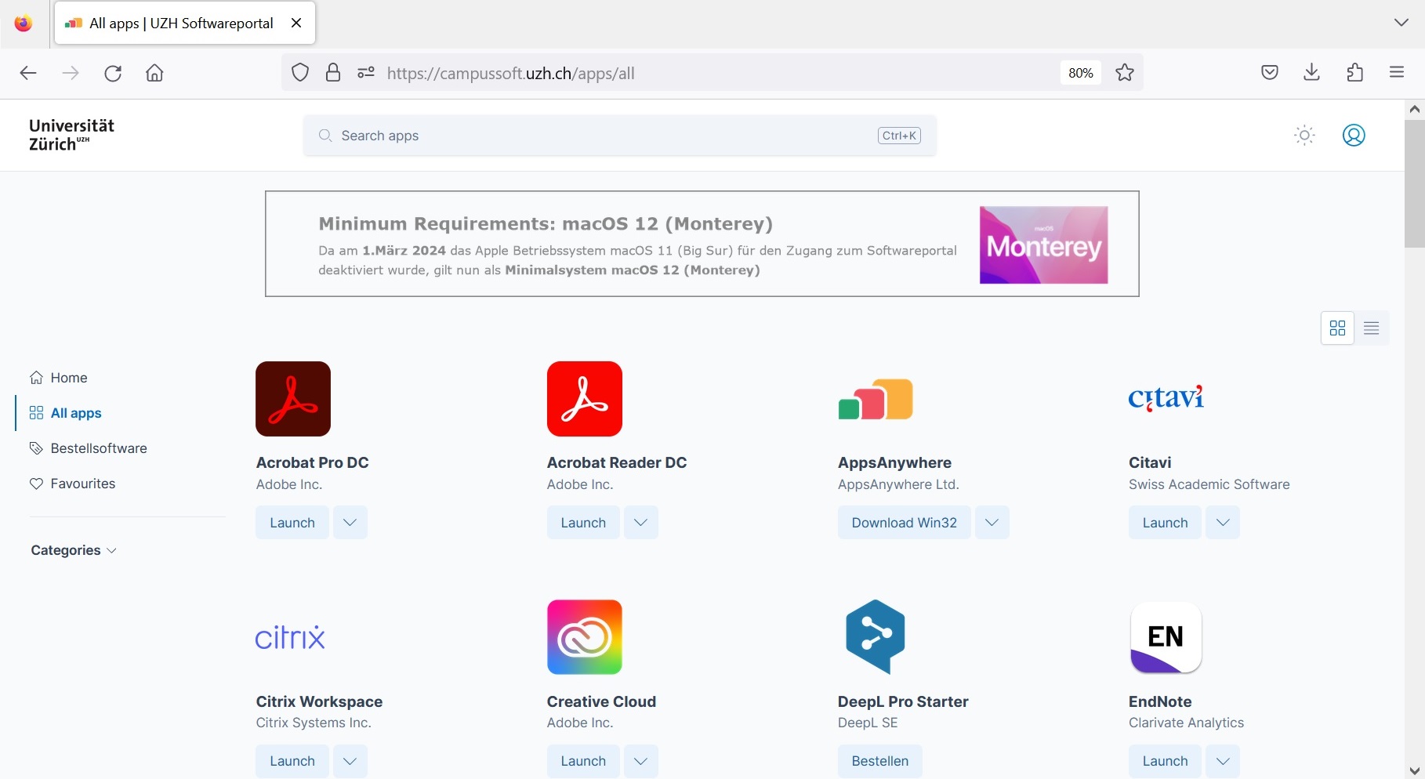The height and width of the screenshot is (779, 1425).
Task: Expand Creative Cloud launch options
Action: click(641, 761)
